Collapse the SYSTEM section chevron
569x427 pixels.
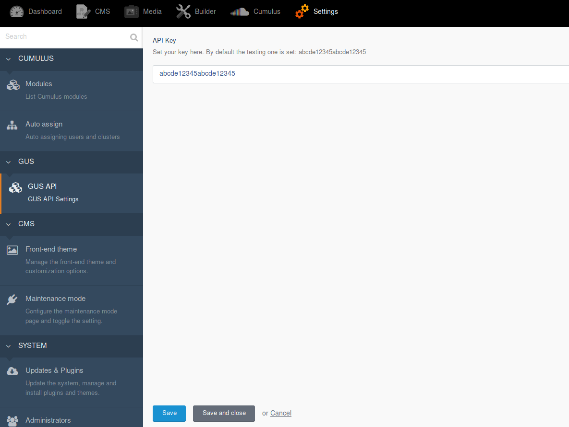[8, 346]
